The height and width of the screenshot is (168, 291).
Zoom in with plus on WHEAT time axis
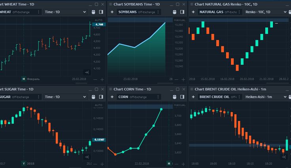102,79
